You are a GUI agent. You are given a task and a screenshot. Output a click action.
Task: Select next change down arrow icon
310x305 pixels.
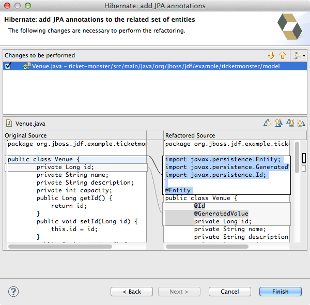click(271, 55)
